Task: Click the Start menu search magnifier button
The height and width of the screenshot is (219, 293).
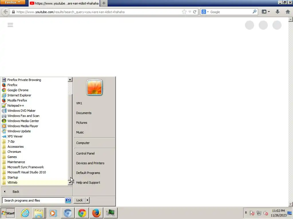Action: (68, 200)
